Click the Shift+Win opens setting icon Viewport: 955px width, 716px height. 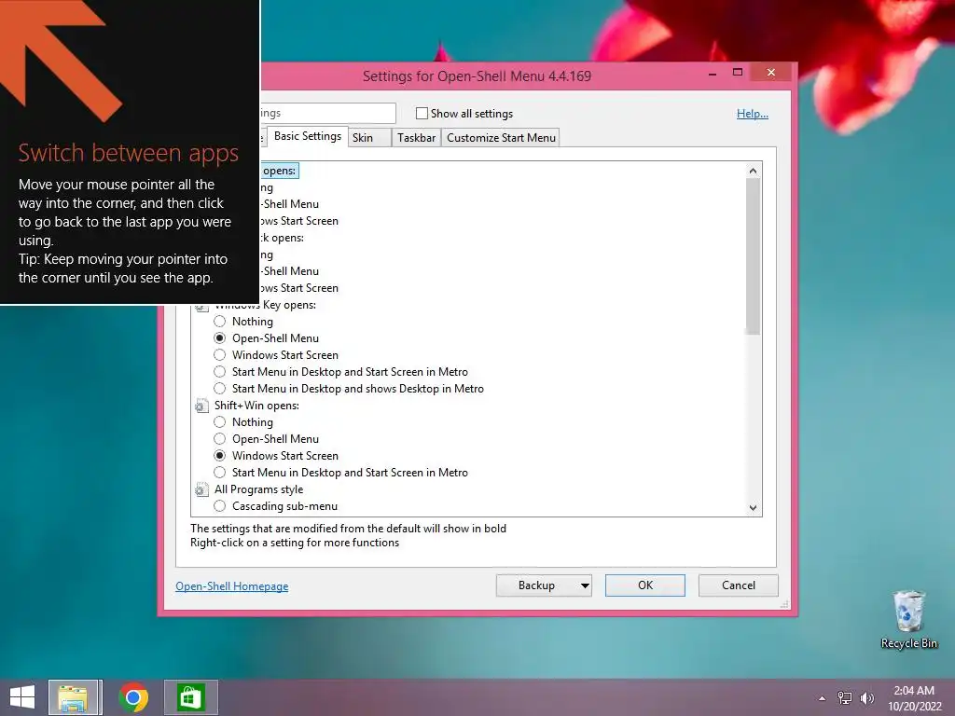pyautogui.click(x=201, y=406)
